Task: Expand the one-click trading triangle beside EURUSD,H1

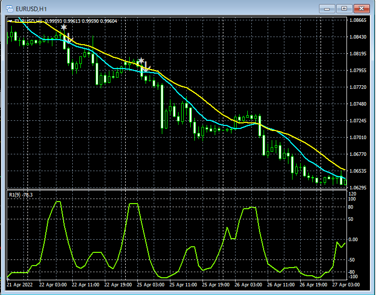Action: 11,21
